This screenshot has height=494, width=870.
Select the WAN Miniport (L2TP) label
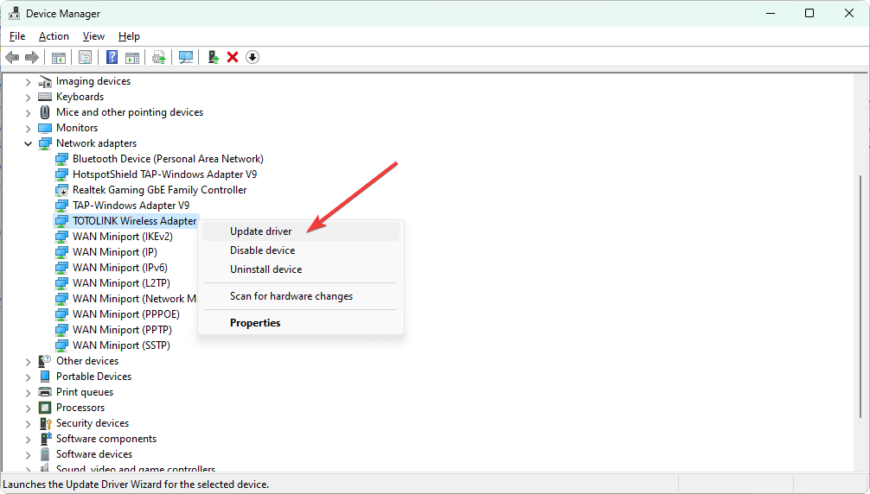(122, 283)
